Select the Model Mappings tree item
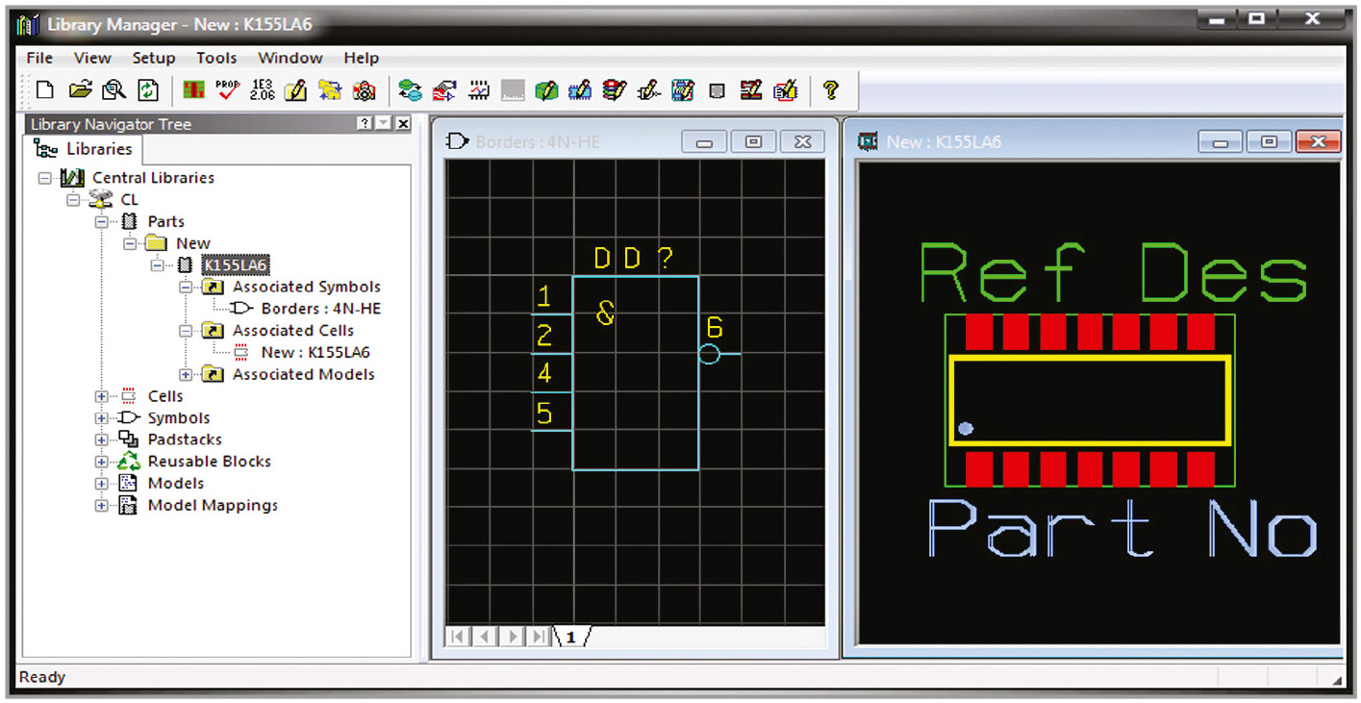The width and height of the screenshot is (1361, 703). pyautogui.click(x=212, y=505)
